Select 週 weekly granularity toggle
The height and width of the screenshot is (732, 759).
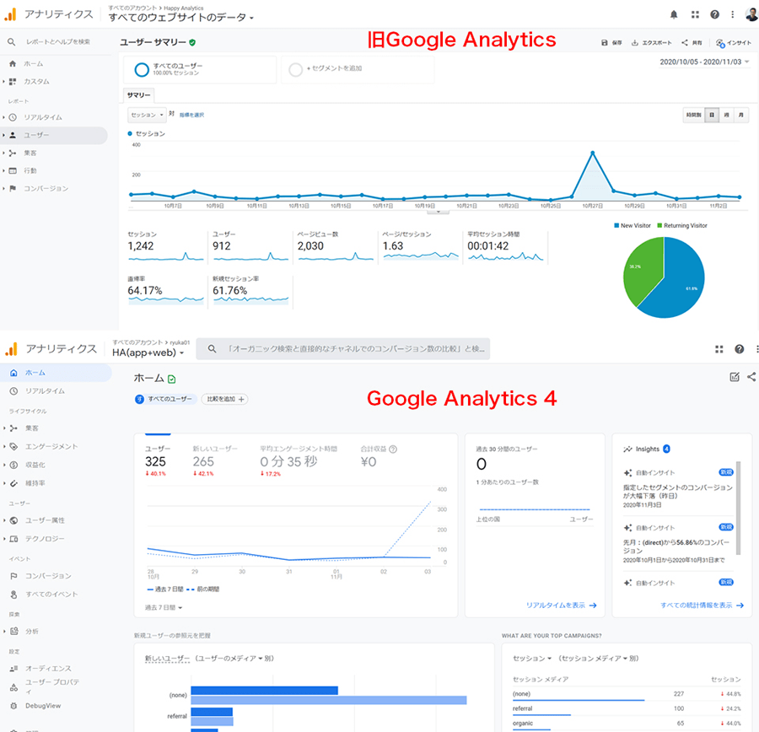click(726, 115)
